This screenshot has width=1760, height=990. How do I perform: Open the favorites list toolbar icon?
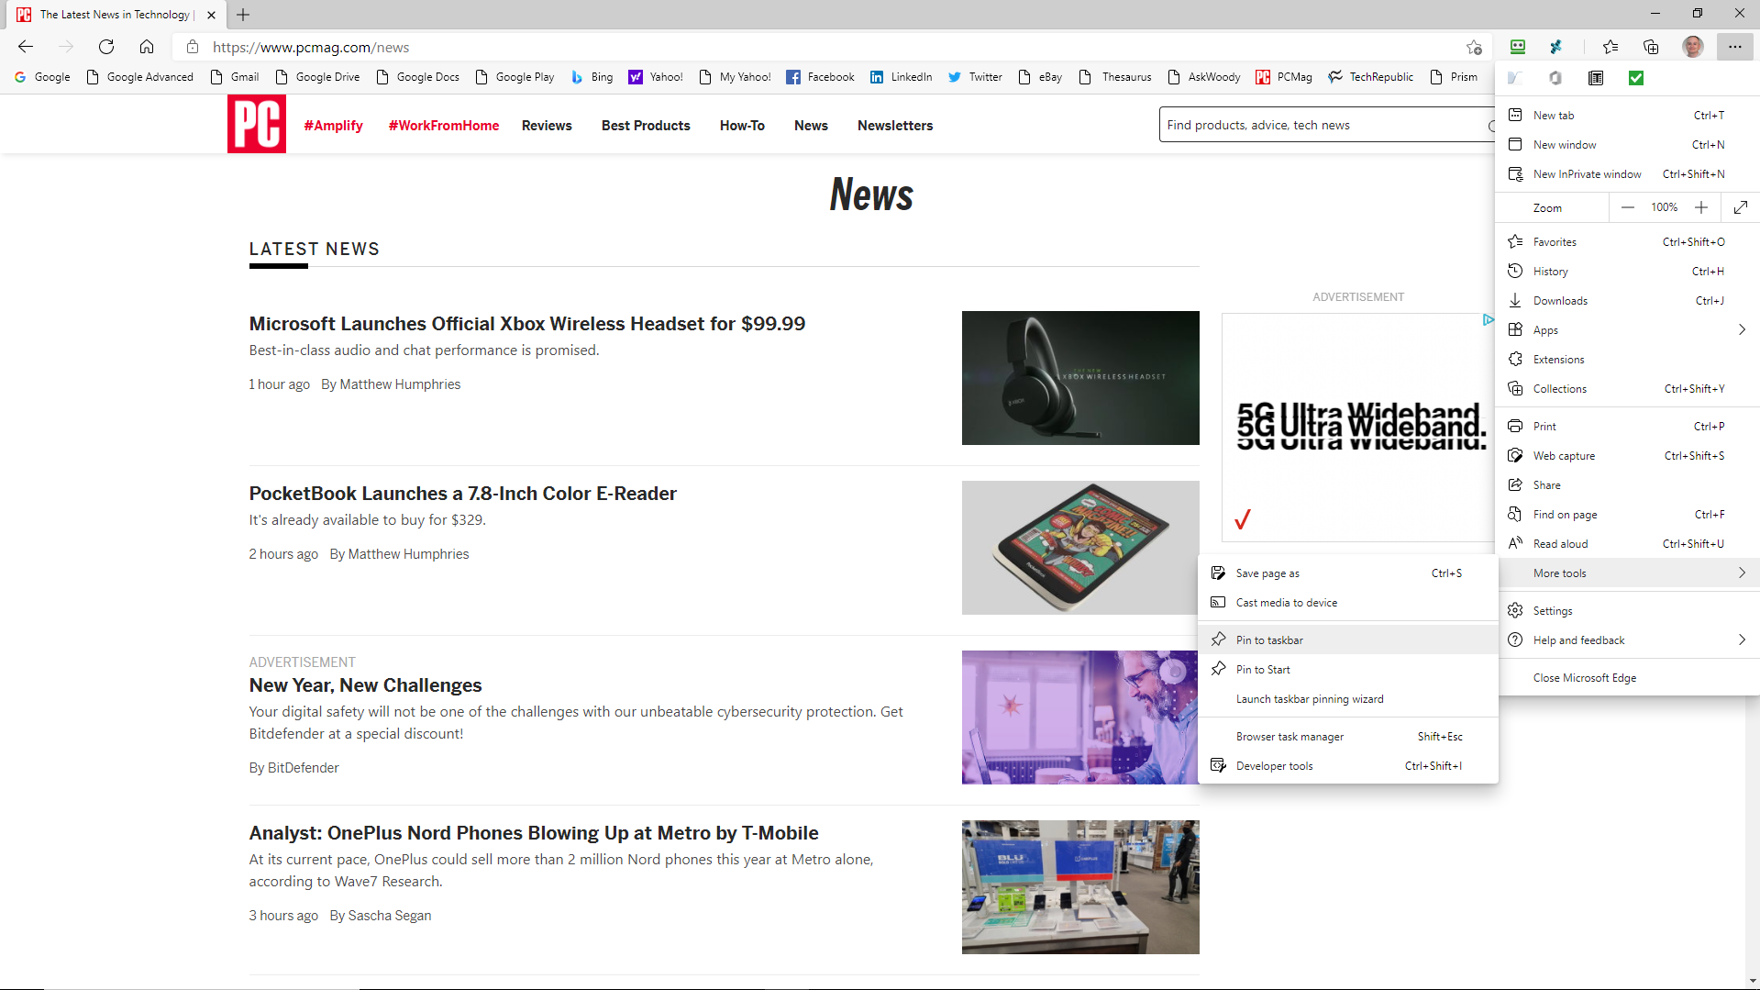coord(1611,47)
